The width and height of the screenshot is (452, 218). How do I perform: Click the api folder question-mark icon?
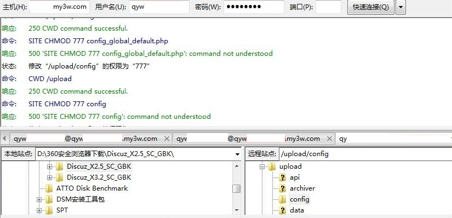click(x=283, y=177)
